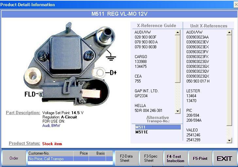Select CARGO reference 134475
The height and width of the screenshot is (167, 238).
coord(141,67)
